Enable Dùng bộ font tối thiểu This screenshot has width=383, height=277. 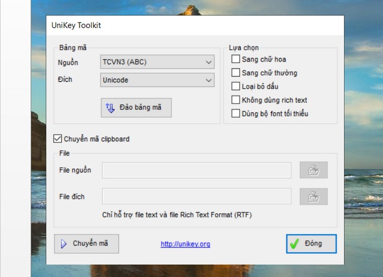coord(235,113)
